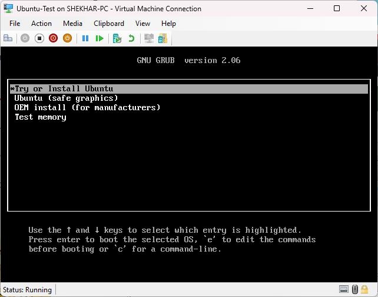Click the mouse status icon in status bar
Image resolution: width=378 pixels, height=297 pixels.
click(355, 289)
